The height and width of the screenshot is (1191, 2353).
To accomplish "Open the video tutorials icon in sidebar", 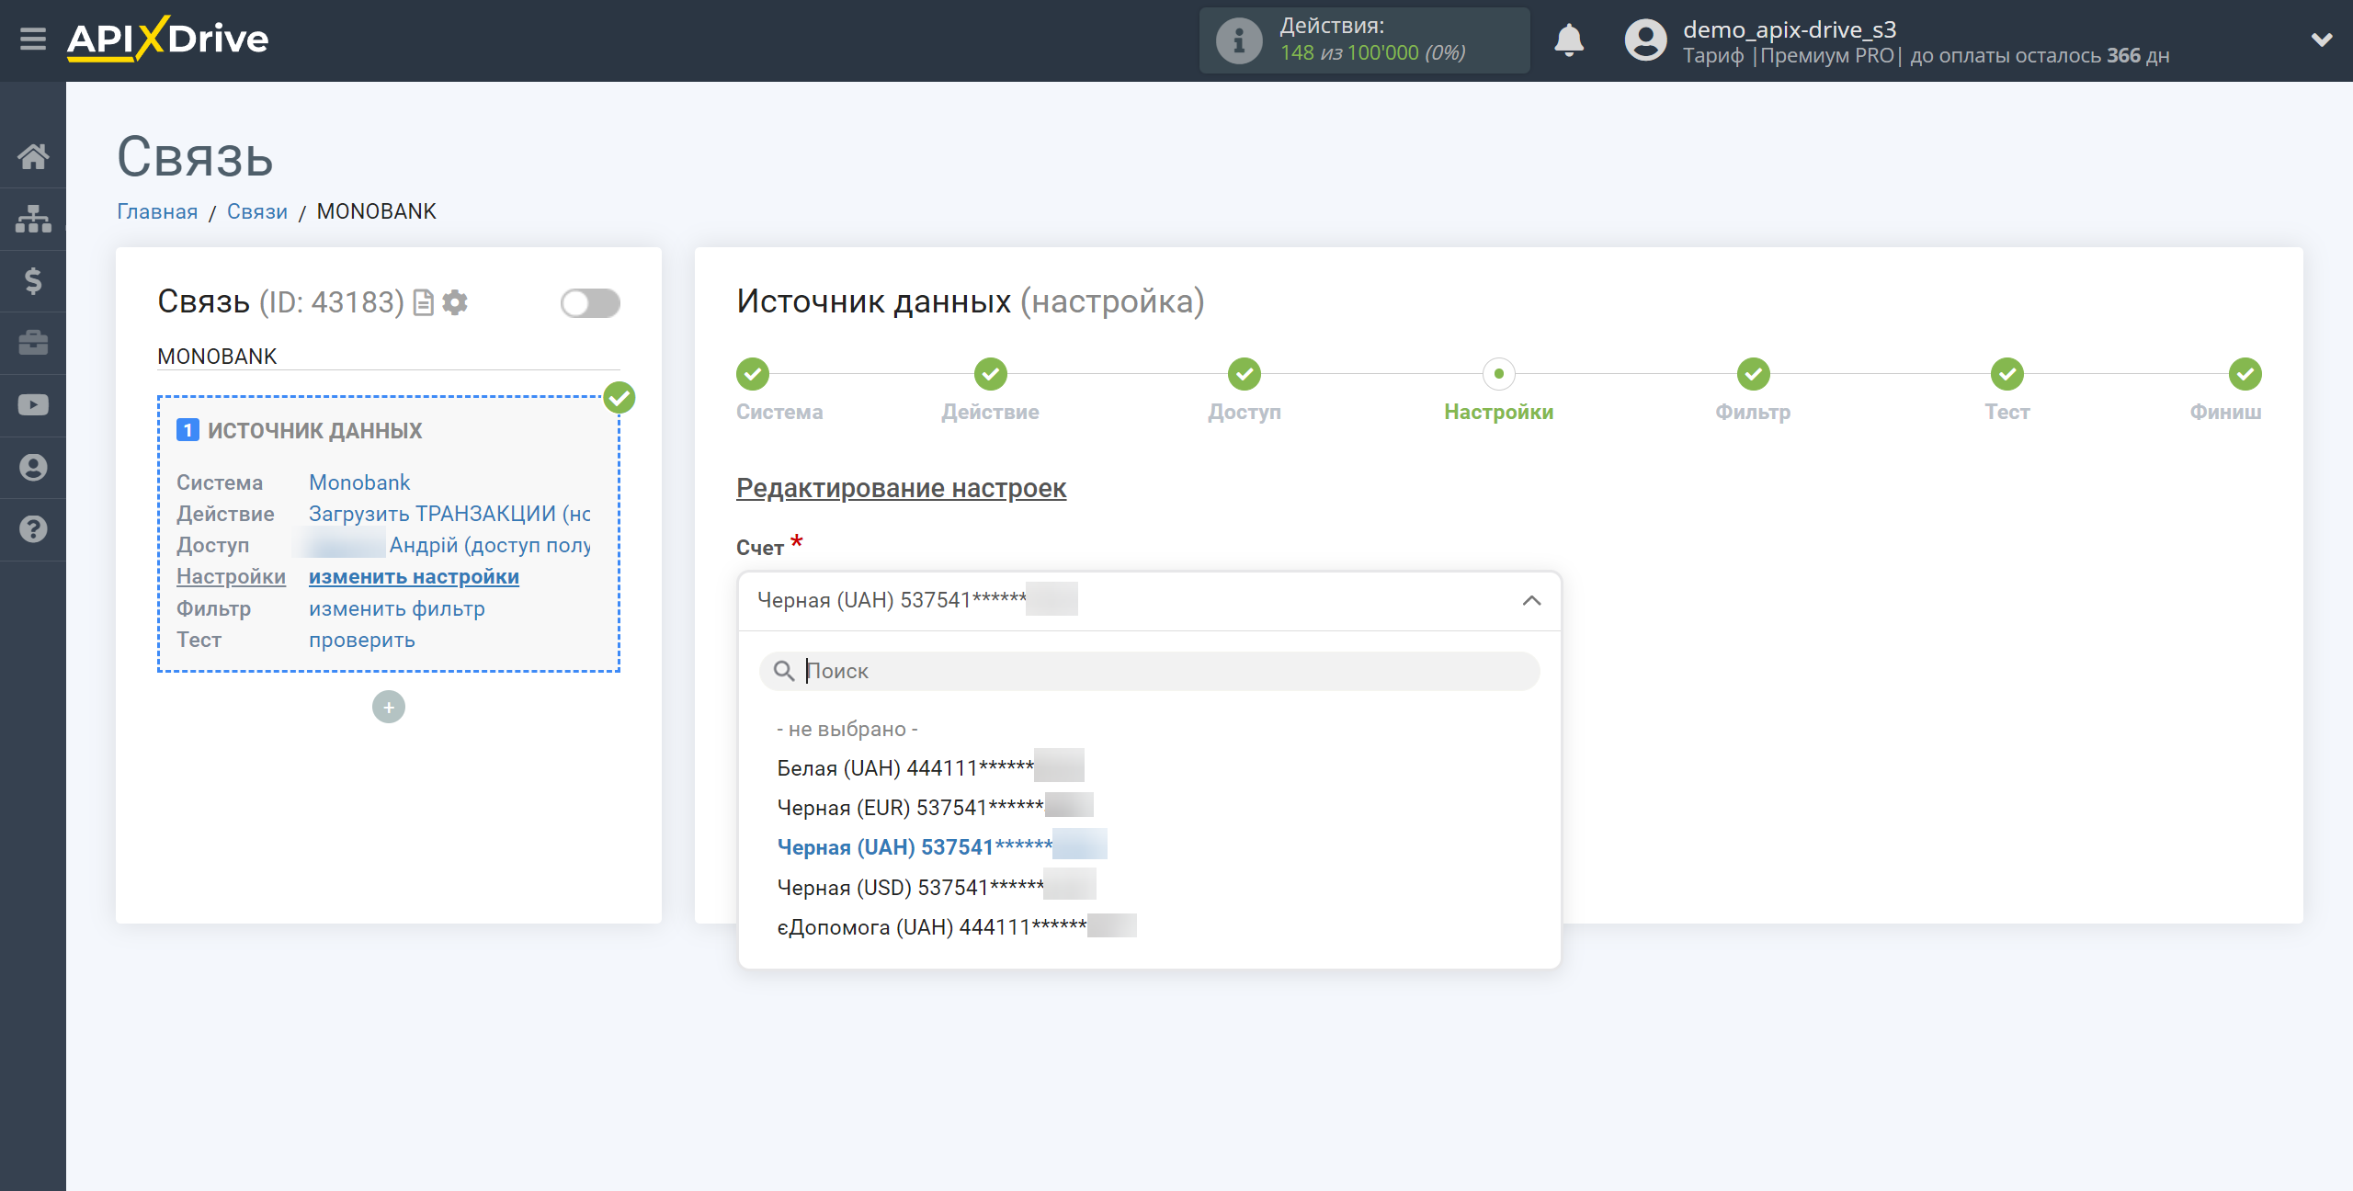I will (33, 405).
